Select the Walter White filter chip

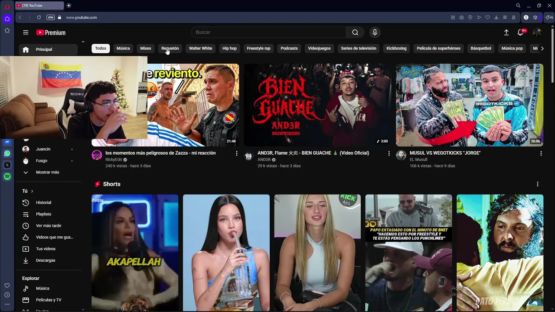pos(200,49)
